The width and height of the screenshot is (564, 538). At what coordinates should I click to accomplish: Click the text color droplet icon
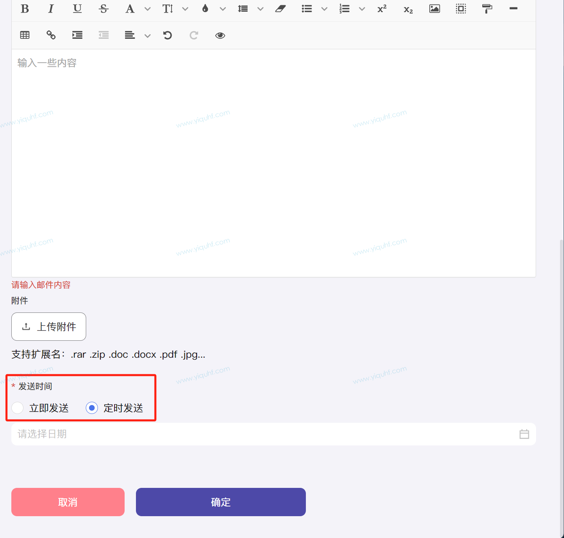(205, 8)
